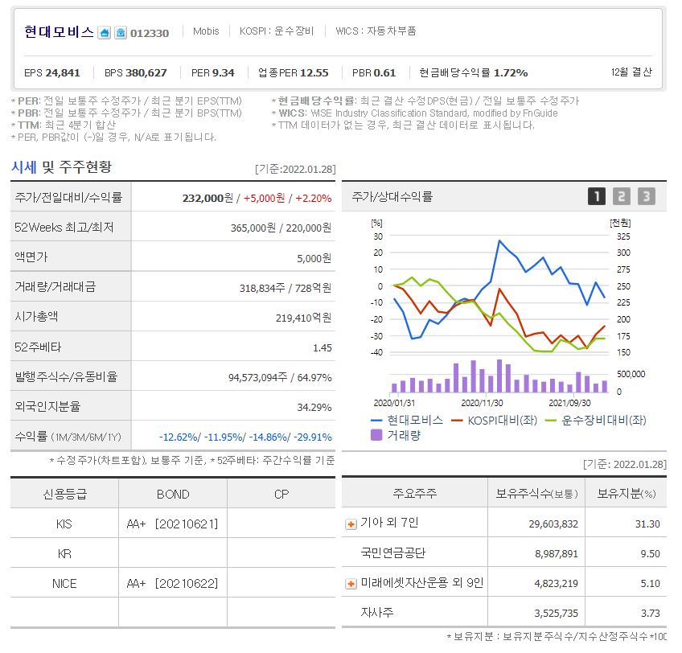Click the NICE AA+ [20210622] bond rating
This screenshot has width=682, height=653.
coord(172,583)
